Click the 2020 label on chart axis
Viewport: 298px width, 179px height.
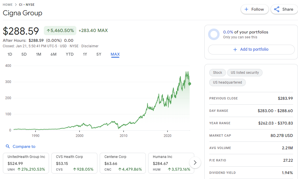tap(167, 136)
